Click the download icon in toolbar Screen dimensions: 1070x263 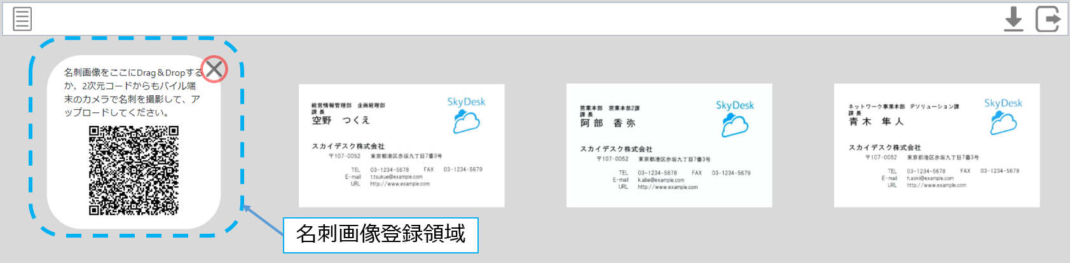click(1013, 19)
